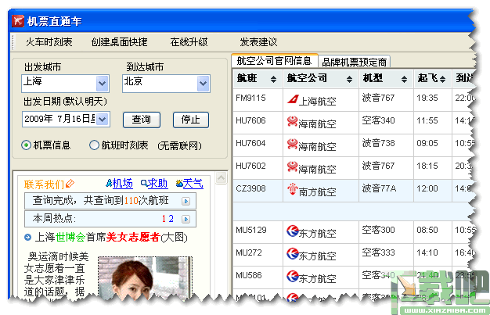The width and height of the screenshot is (490, 315).
Task: Click China Eastern logo in MU586 row
Action: (293, 276)
